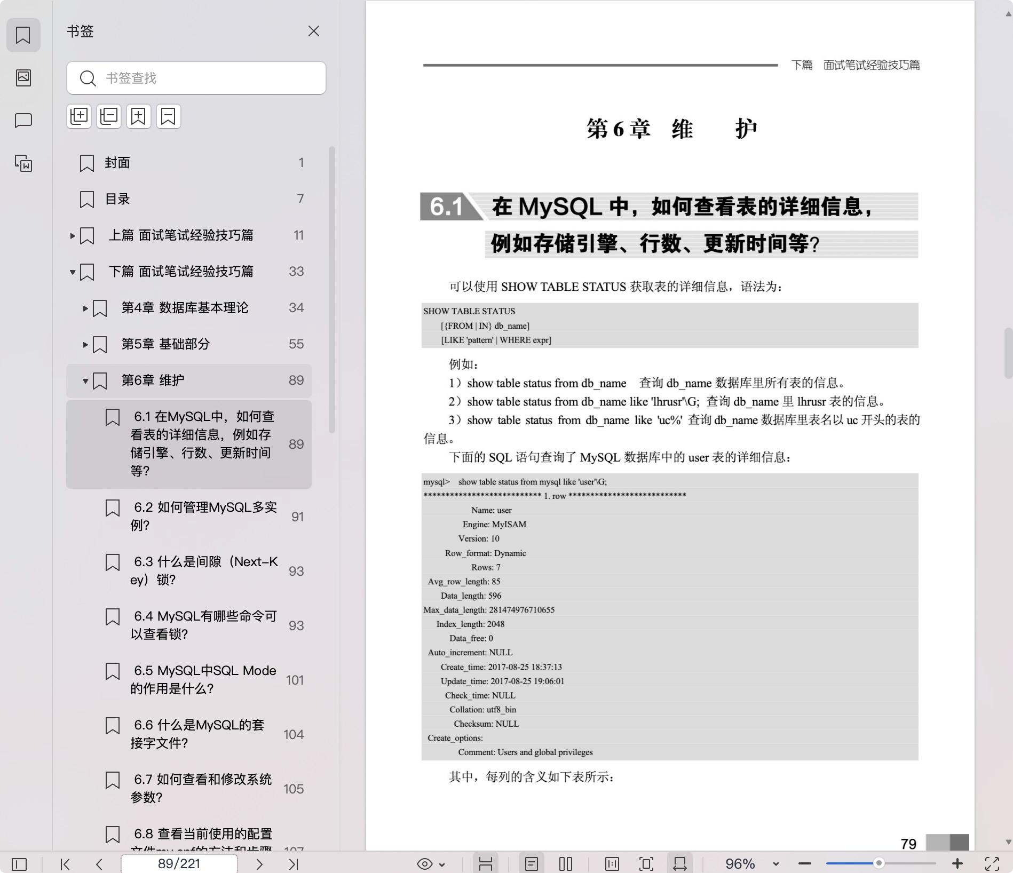Expand 第4章 数据库基本理论 bookmark
The width and height of the screenshot is (1013, 873).
tap(85, 308)
